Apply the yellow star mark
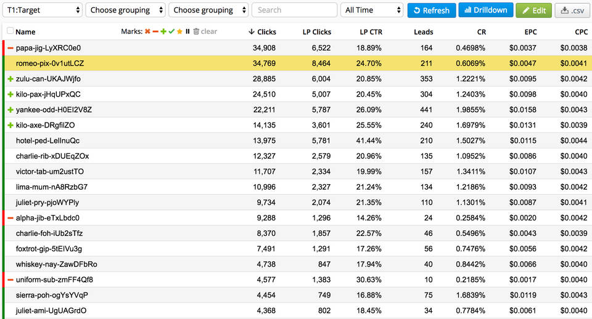This screenshot has width=592, height=319. click(x=179, y=31)
